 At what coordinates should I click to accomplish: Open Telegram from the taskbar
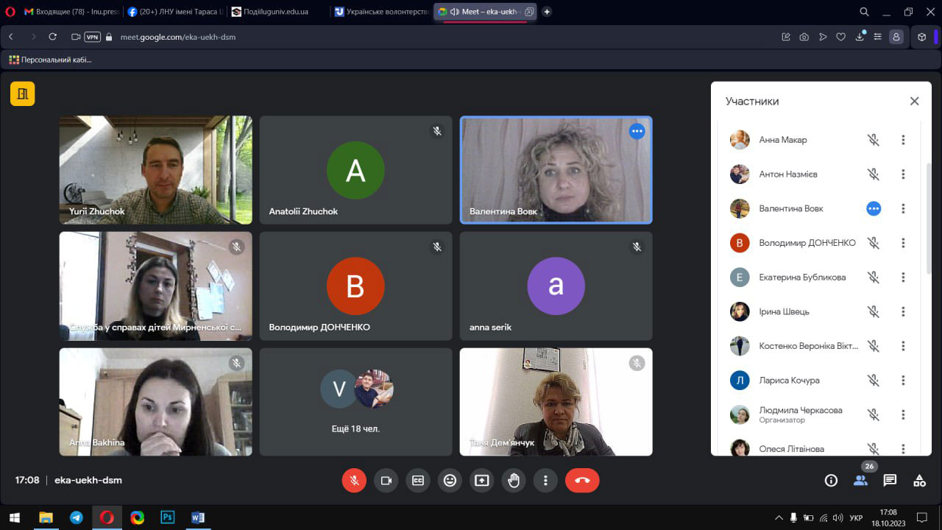(77, 517)
